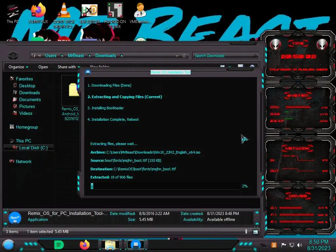Click the volume speaker tray icon
Image resolution: width=336 pixels, height=252 pixels.
coord(300,245)
